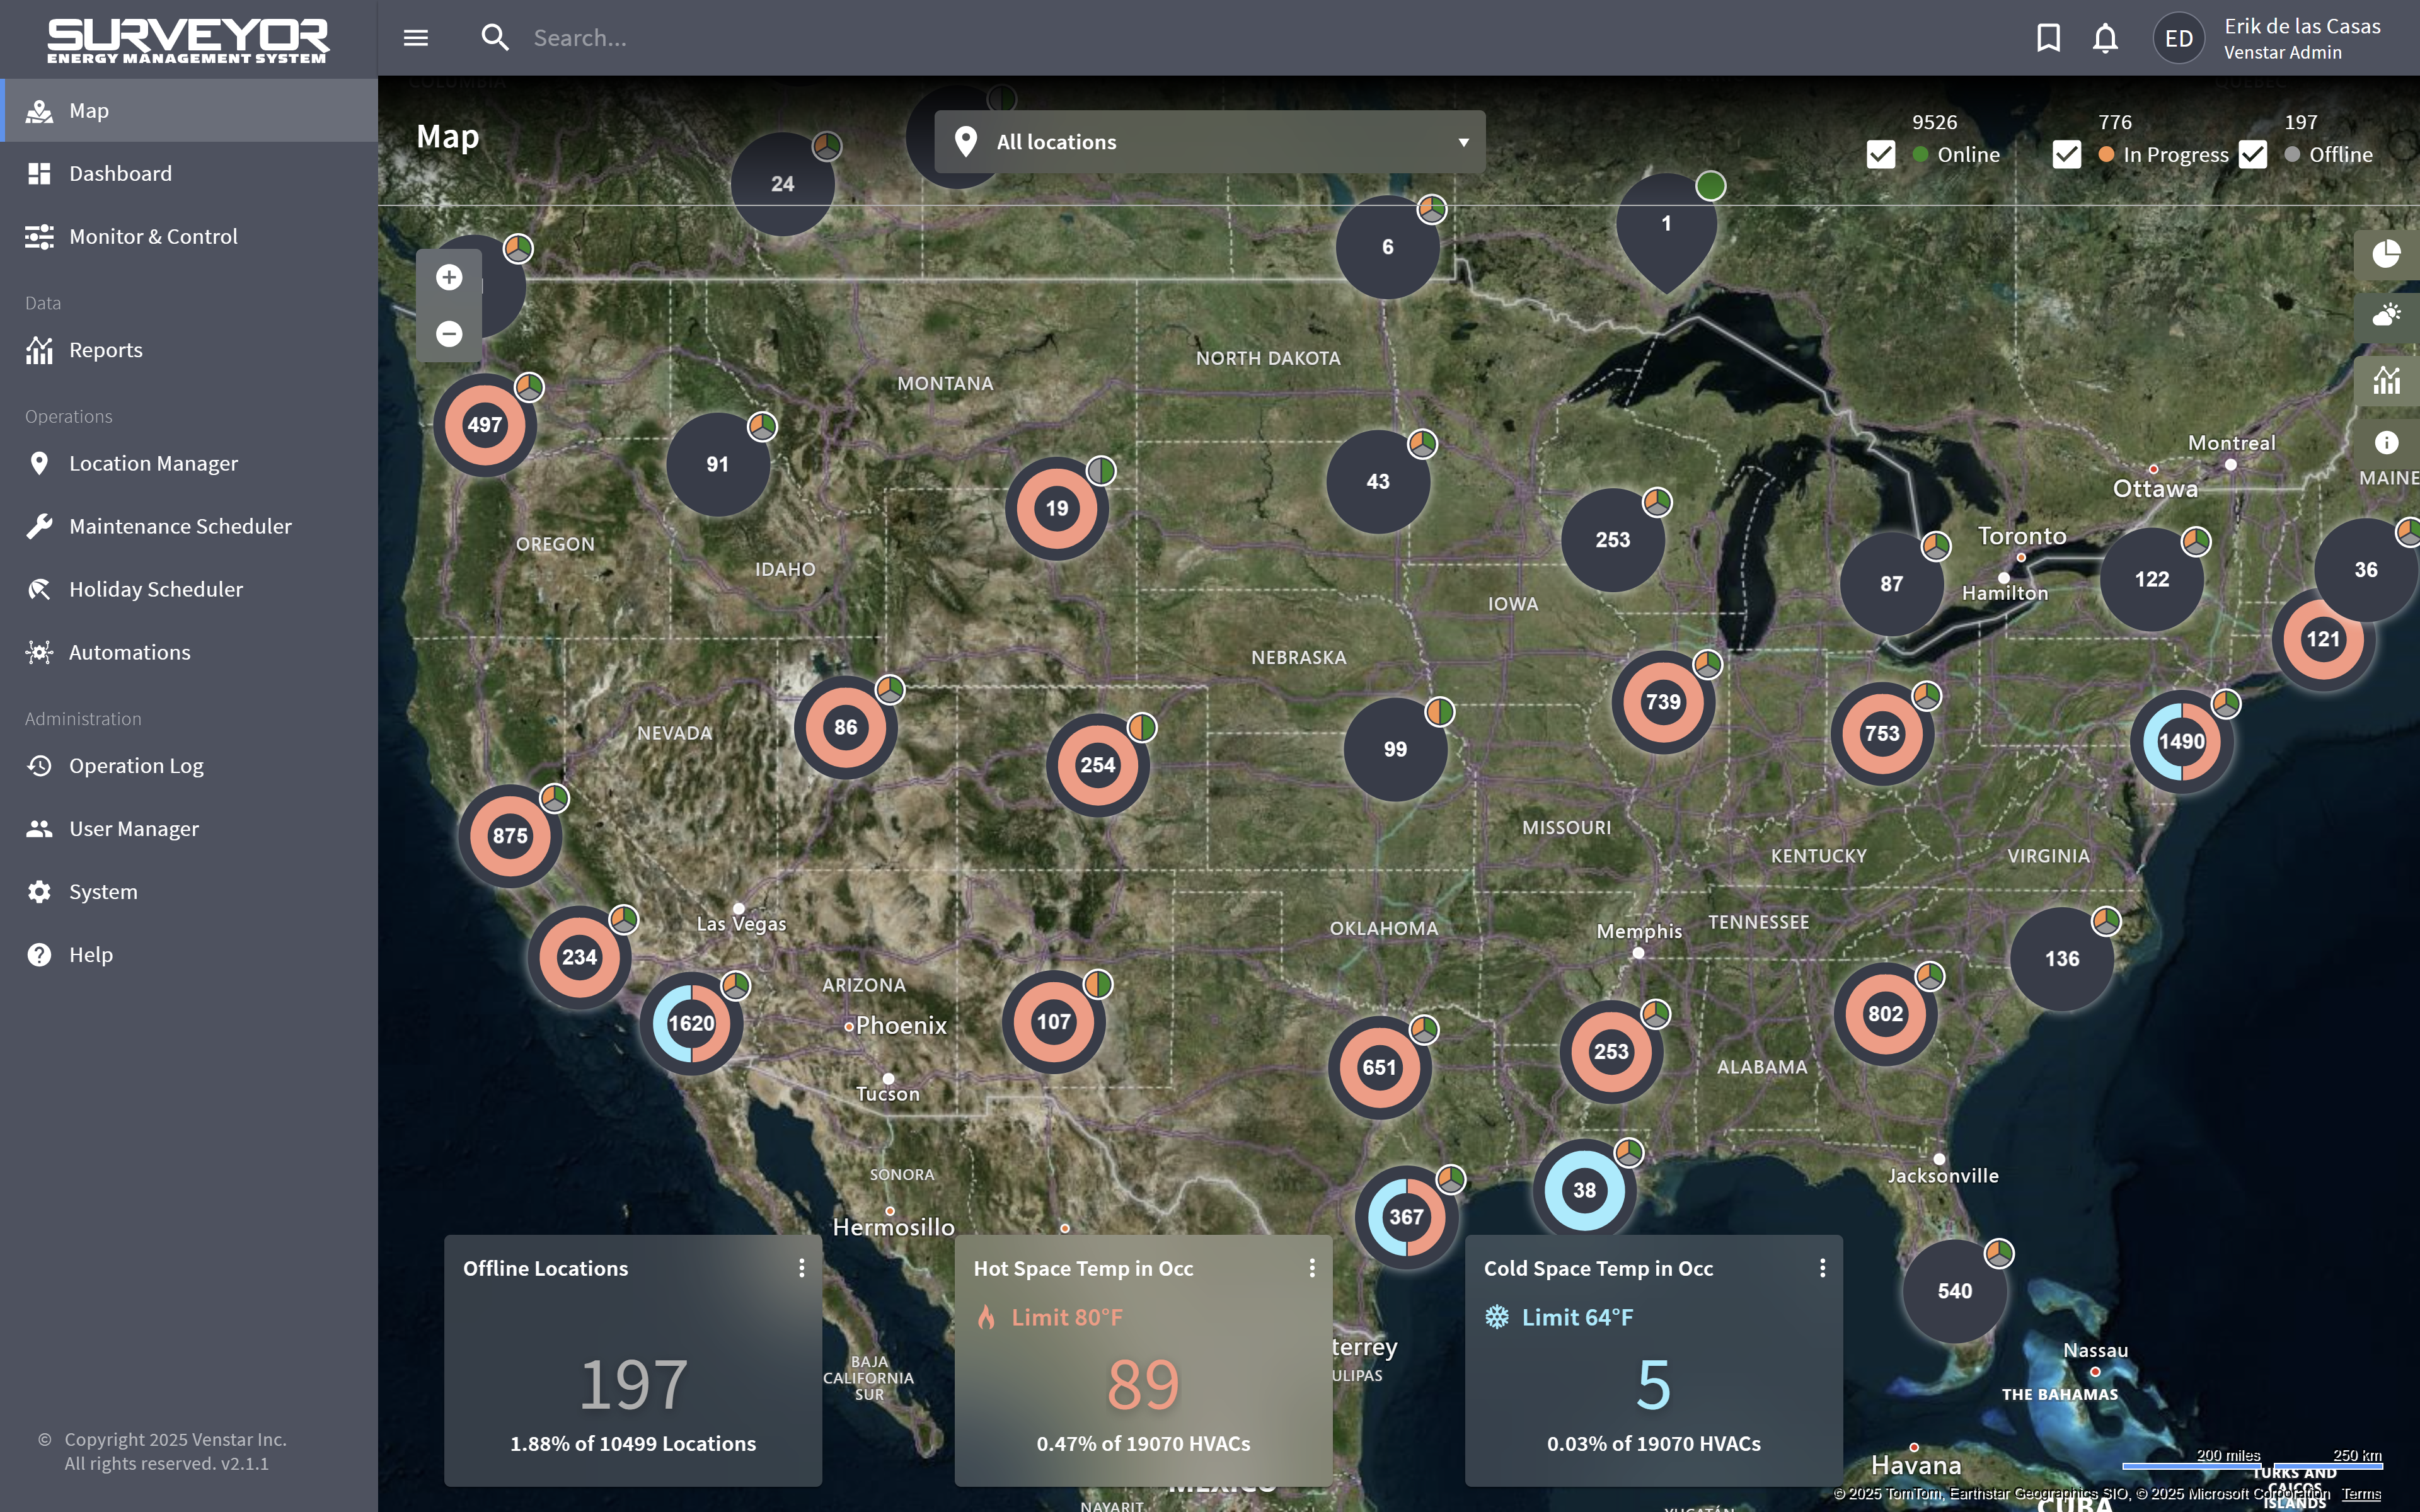Viewport: 2420px width, 1512px height.
Task: Click the map zoom out button
Action: coord(449,333)
